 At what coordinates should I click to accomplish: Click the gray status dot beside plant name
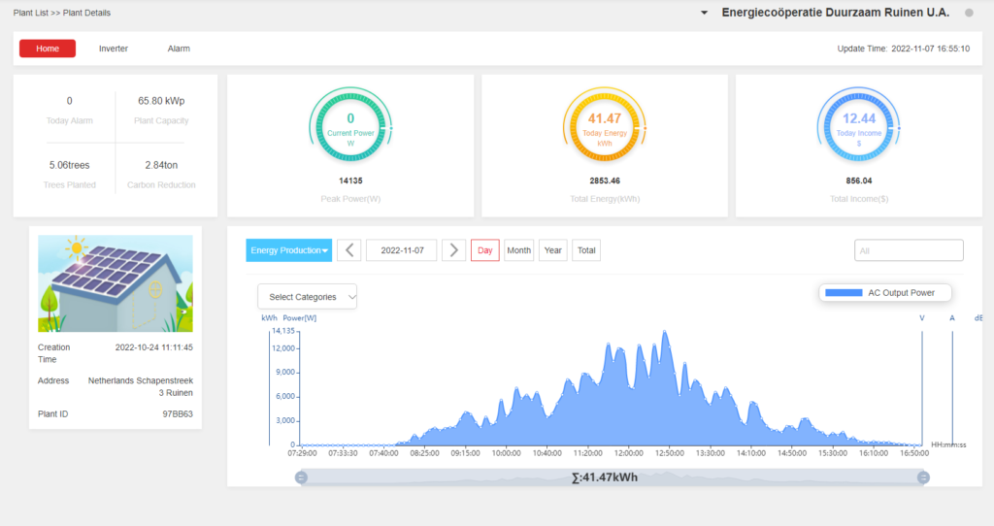[969, 13]
